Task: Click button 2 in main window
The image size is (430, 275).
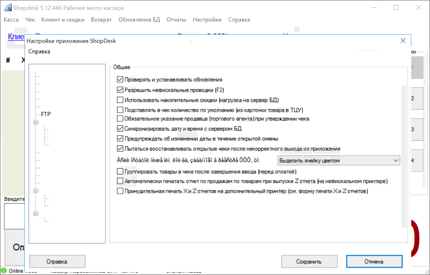Action: [x=417, y=98]
